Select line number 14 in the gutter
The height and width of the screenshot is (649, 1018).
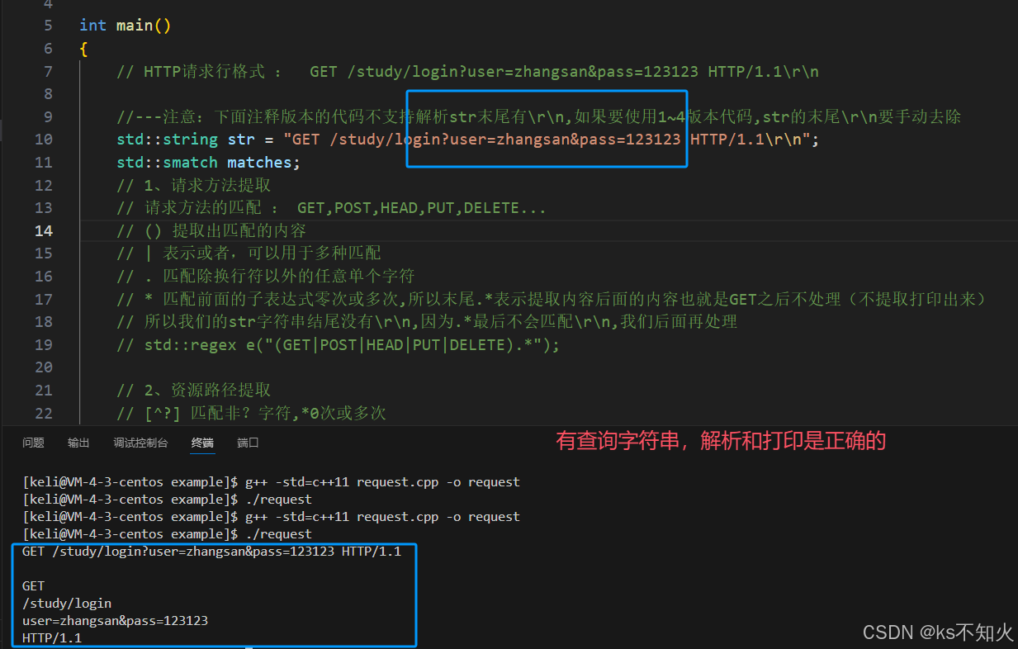click(44, 230)
